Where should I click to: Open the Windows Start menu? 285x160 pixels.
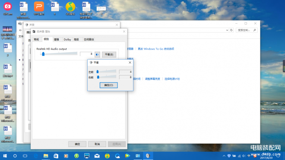point(5,156)
